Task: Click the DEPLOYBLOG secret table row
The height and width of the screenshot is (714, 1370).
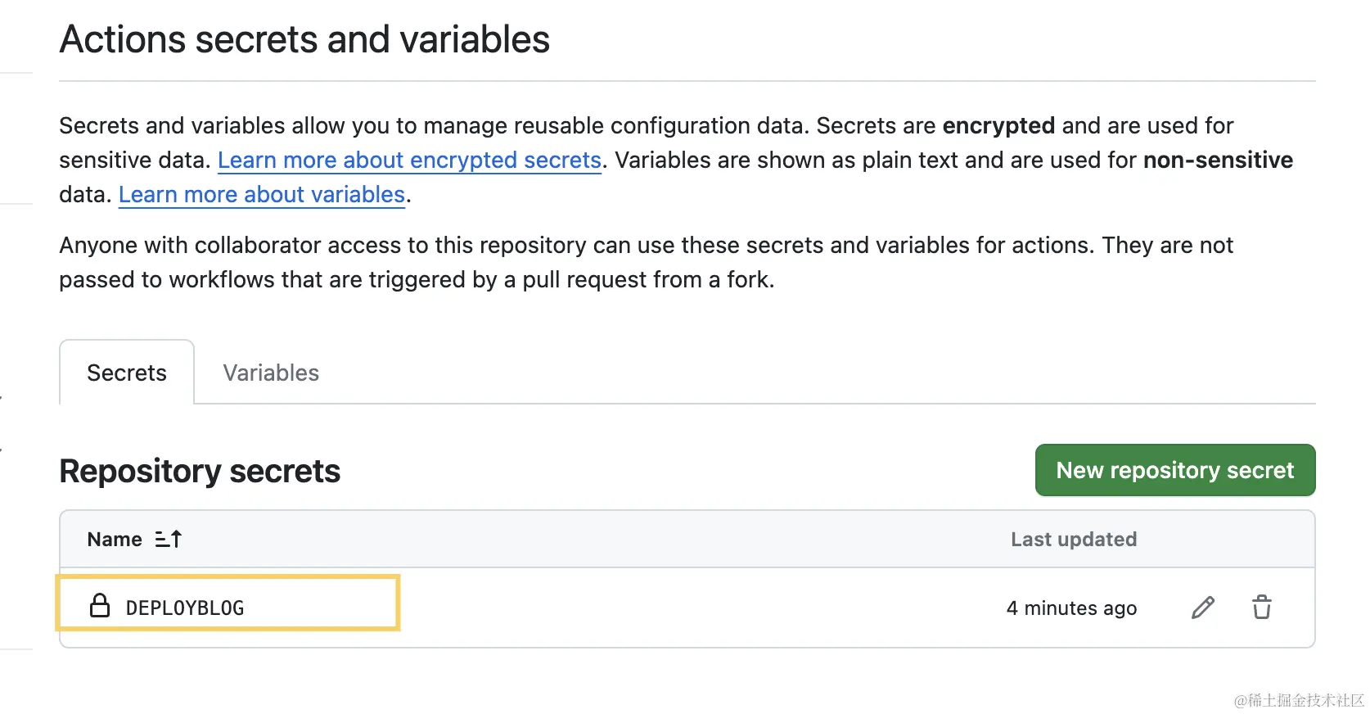Action: [687, 608]
